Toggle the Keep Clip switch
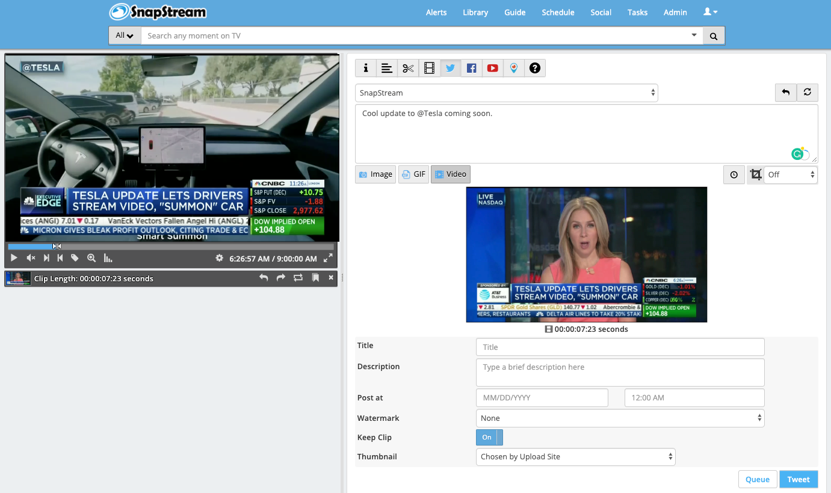This screenshot has height=493, width=831. coord(489,437)
